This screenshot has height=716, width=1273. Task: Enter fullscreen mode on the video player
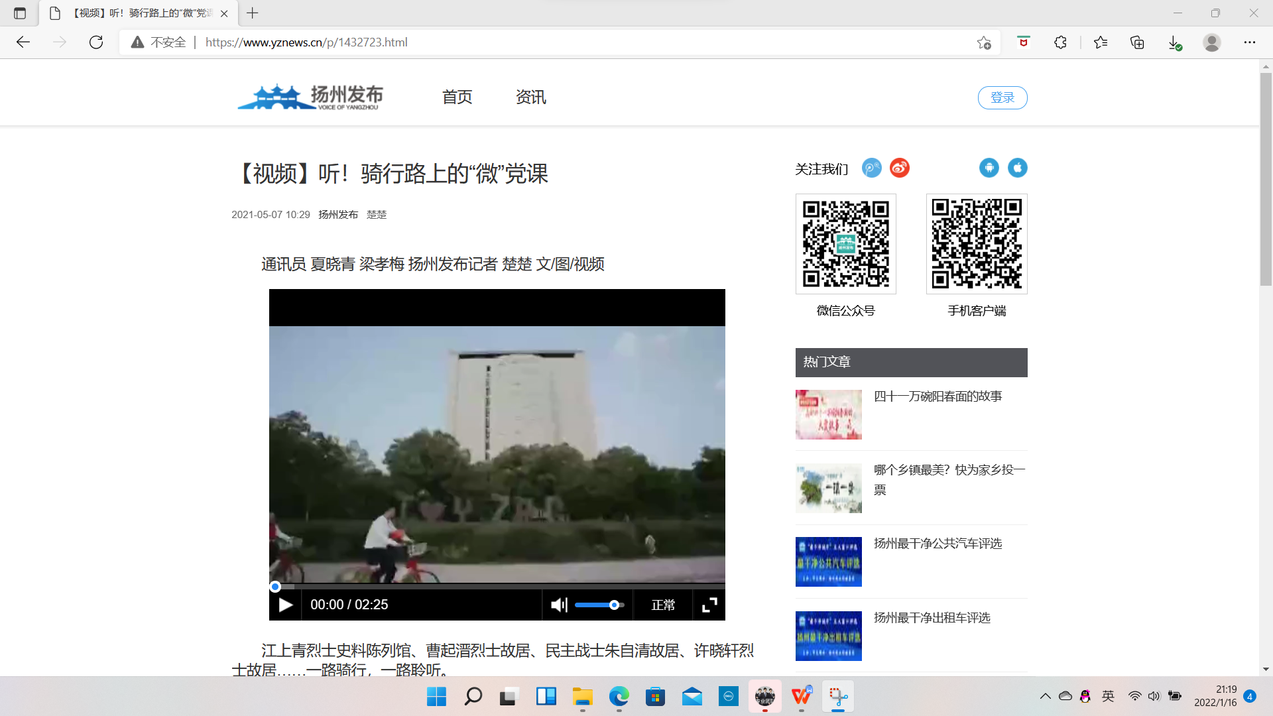pos(709,605)
